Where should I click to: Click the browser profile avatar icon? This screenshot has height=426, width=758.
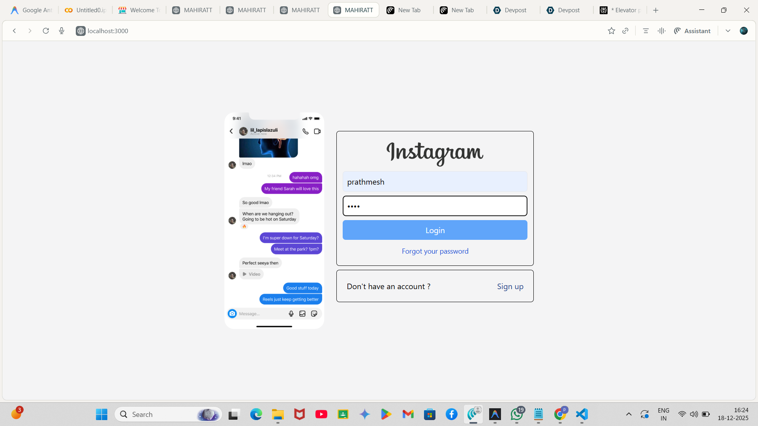(744, 31)
